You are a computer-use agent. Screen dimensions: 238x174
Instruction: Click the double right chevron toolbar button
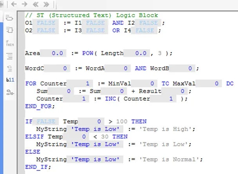point(46,4)
